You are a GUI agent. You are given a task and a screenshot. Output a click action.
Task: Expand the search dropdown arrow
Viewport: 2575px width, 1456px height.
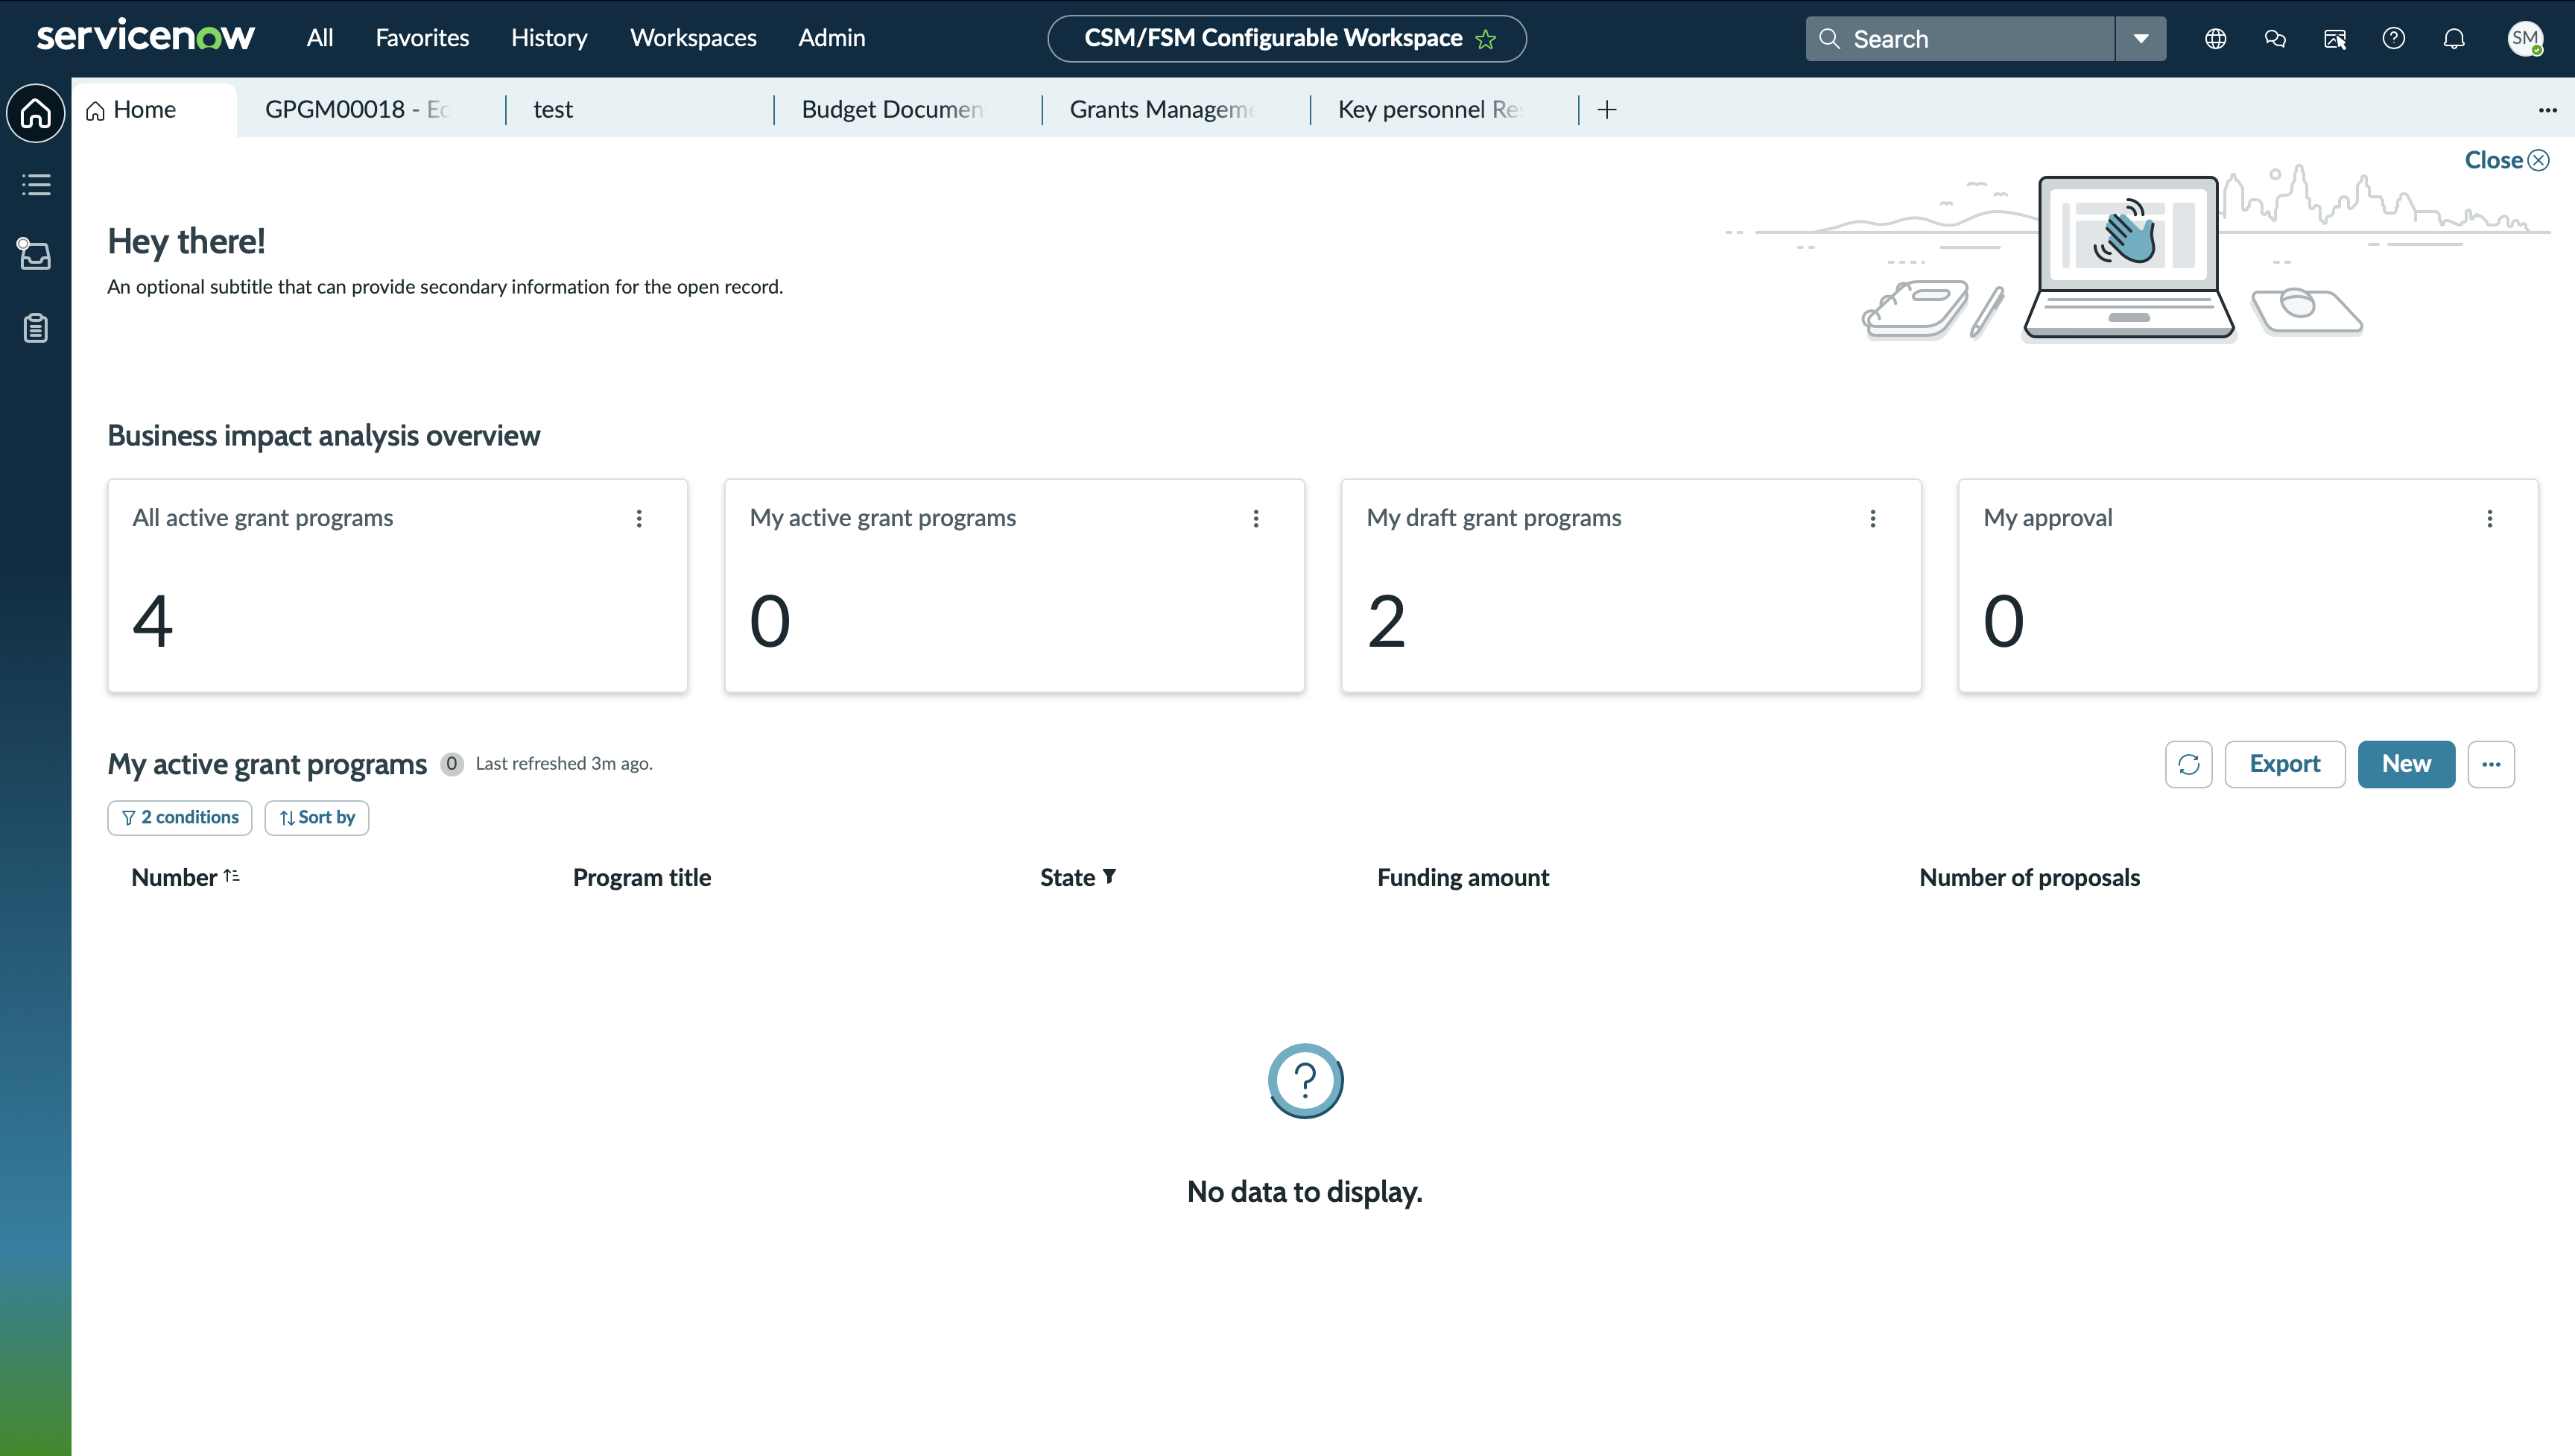point(2141,39)
